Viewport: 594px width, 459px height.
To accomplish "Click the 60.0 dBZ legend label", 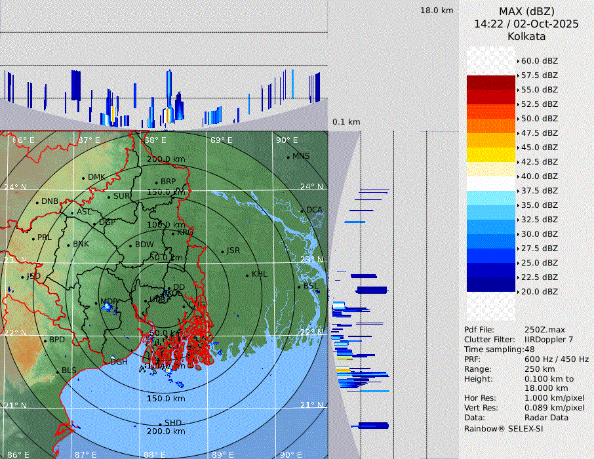I will click(539, 61).
